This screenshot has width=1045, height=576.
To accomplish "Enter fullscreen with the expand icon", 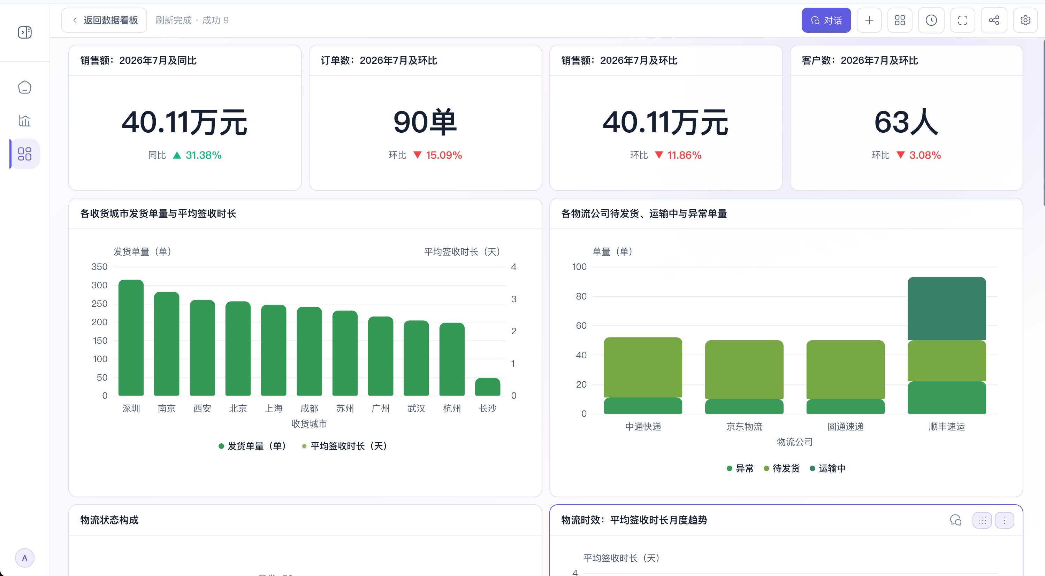I will click(963, 20).
